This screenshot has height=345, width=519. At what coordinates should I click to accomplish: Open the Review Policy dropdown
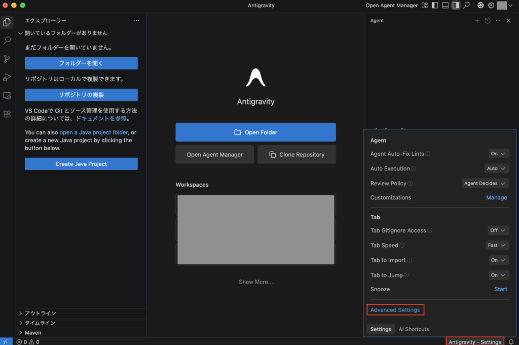coord(485,183)
